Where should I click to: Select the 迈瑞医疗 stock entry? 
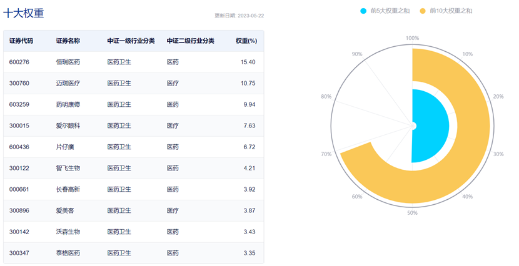[x=68, y=83]
